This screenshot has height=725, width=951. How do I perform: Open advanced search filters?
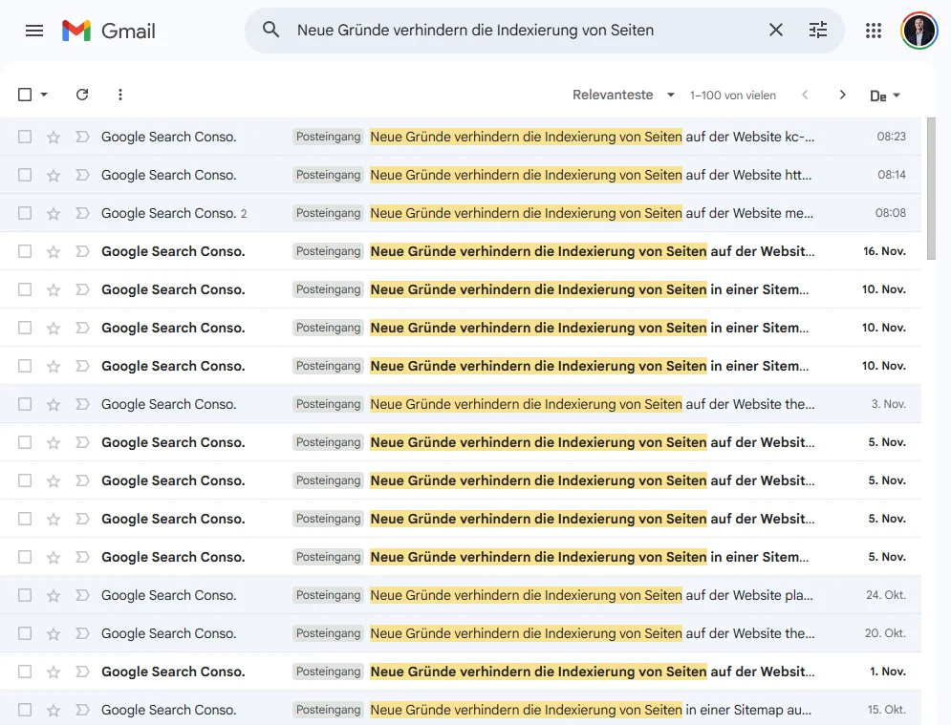[817, 30]
